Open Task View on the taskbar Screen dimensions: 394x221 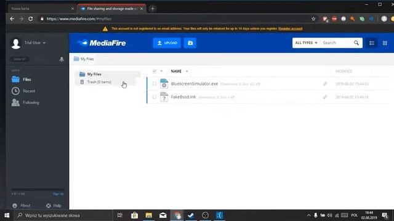pyautogui.click(x=120, y=215)
